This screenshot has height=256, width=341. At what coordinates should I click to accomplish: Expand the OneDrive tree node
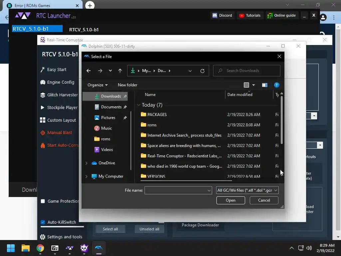(87, 163)
